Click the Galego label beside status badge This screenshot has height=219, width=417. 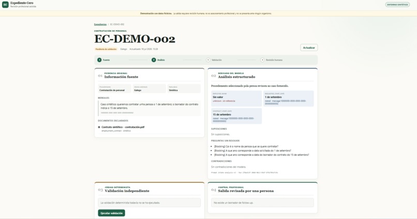pos(124,49)
